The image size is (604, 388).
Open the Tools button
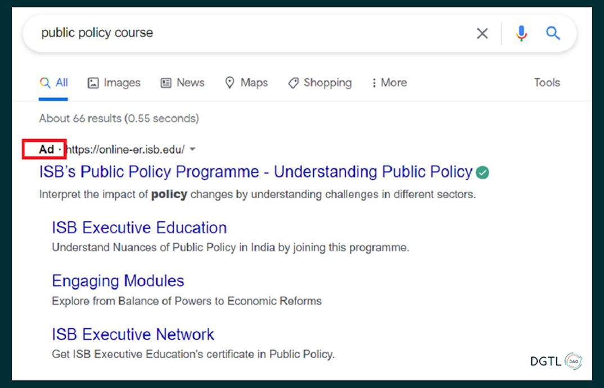click(x=547, y=83)
